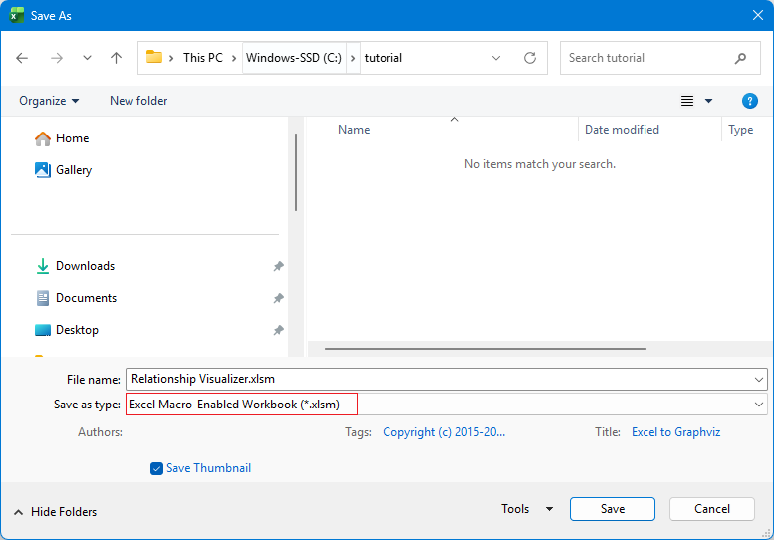Open the help question mark icon
774x540 pixels.
[x=750, y=101]
